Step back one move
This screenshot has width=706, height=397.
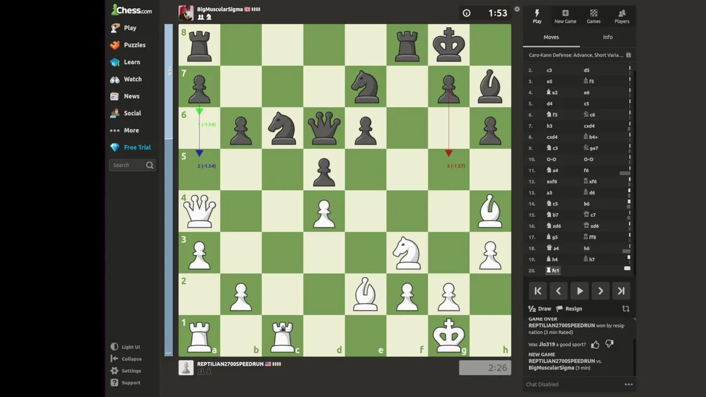pos(558,291)
